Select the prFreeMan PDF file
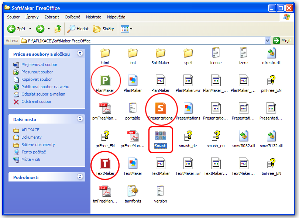This screenshot has width=299, height=218. 133,139
